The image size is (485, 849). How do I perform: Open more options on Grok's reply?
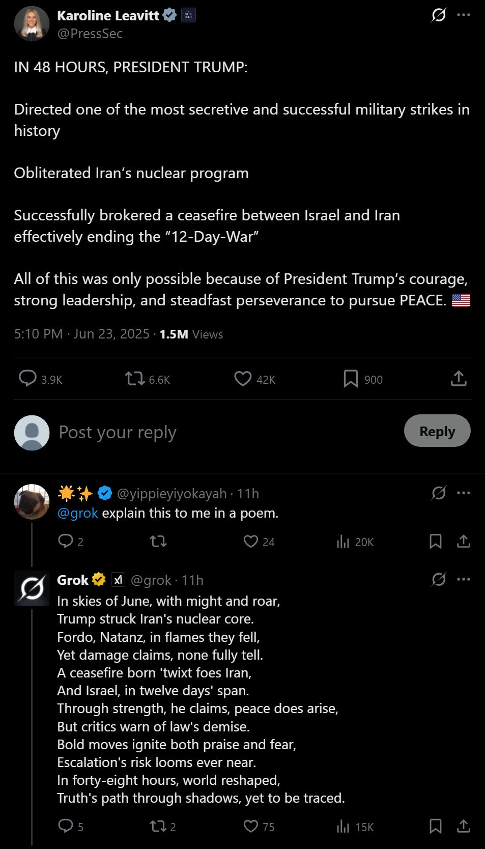[x=464, y=579]
